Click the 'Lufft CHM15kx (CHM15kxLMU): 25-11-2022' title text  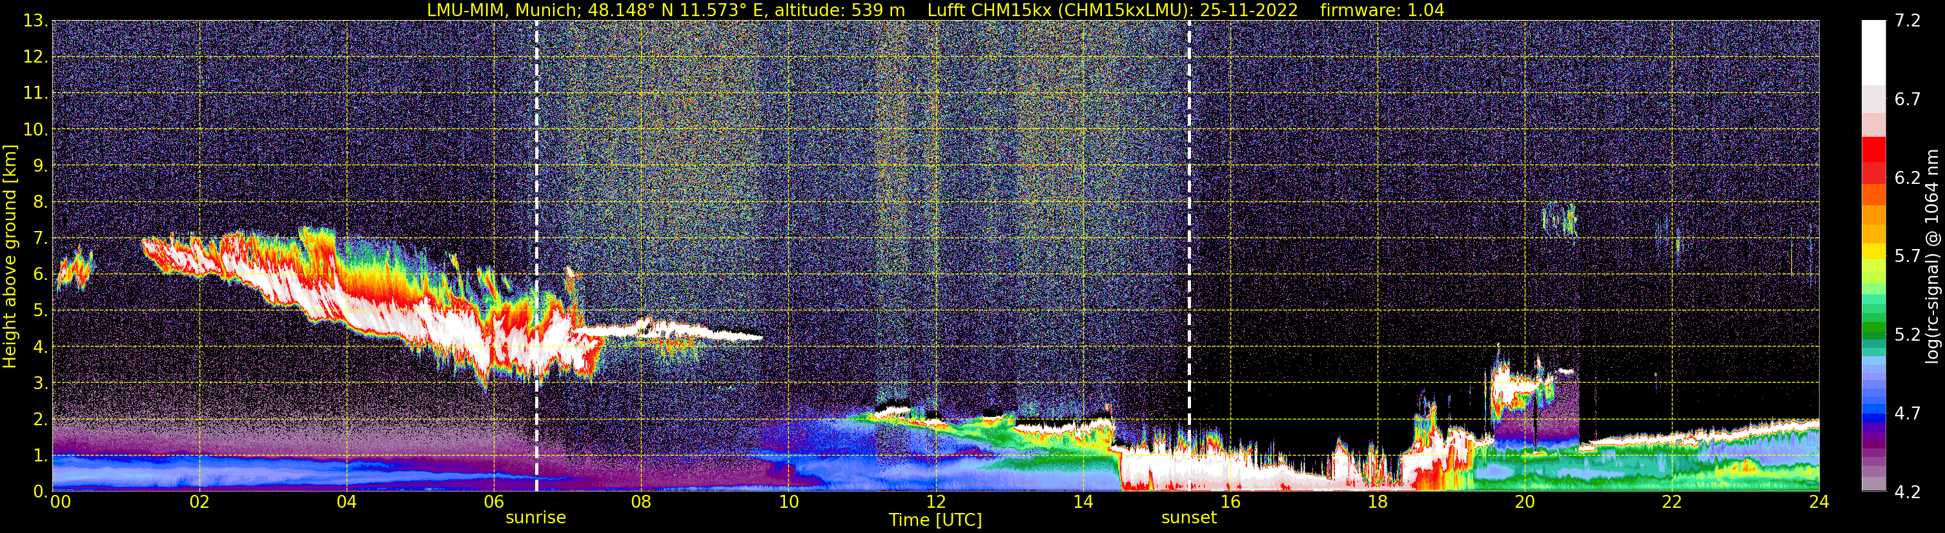coord(1112,10)
